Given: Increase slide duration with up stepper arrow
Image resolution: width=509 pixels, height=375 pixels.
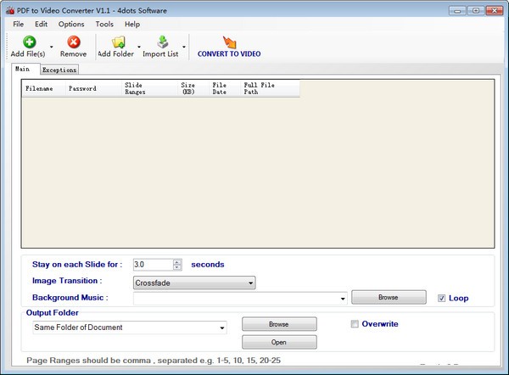Looking at the screenshot, I should pyautogui.click(x=176, y=262).
